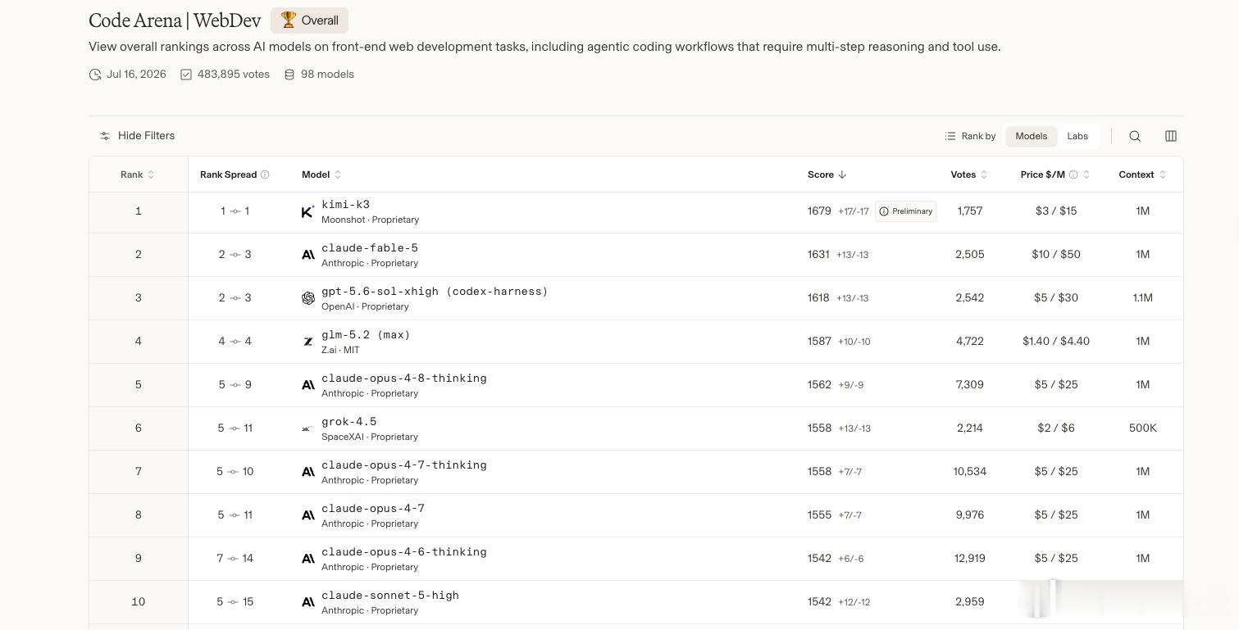Open the gpt-5.6-sol-xhigh (codex-harness) model link

435,292
